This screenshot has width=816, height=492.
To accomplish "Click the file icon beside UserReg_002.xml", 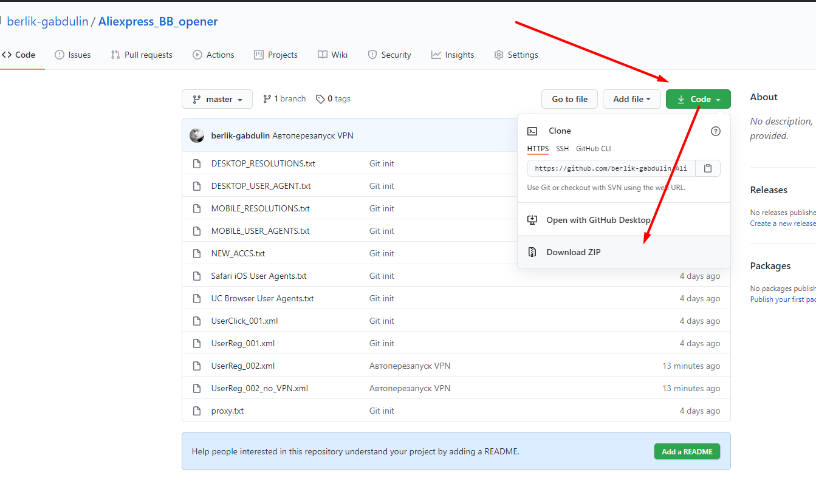I will pos(197,366).
